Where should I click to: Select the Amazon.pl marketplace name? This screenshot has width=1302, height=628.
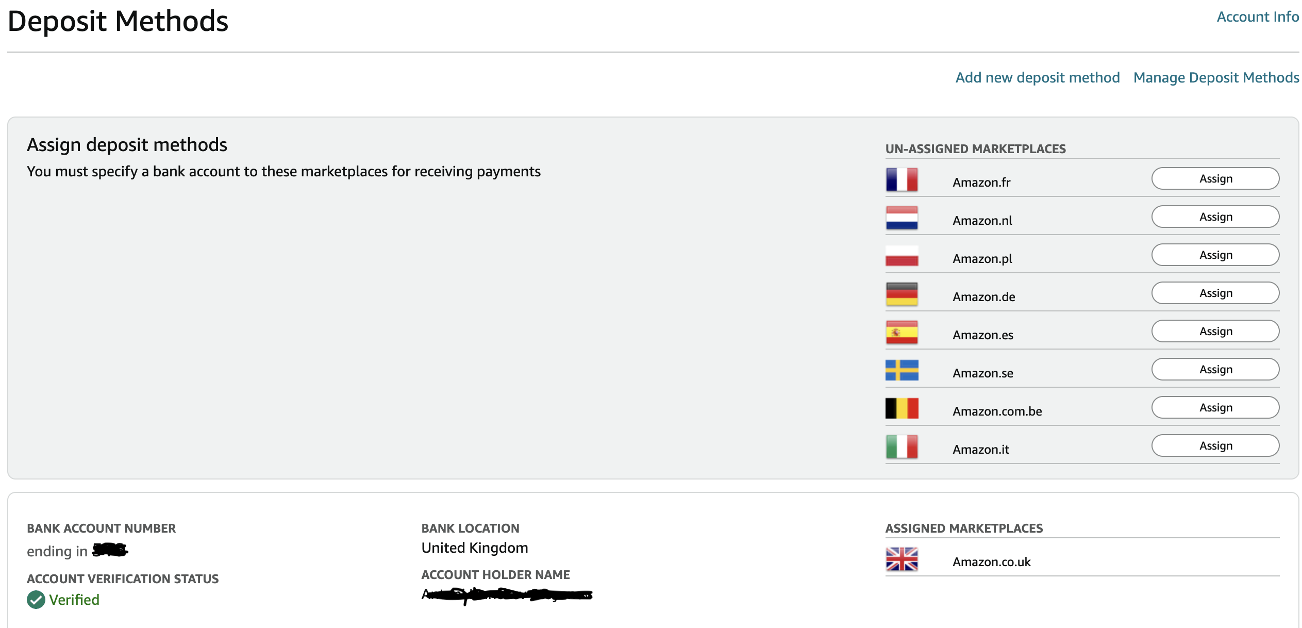click(982, 258)
